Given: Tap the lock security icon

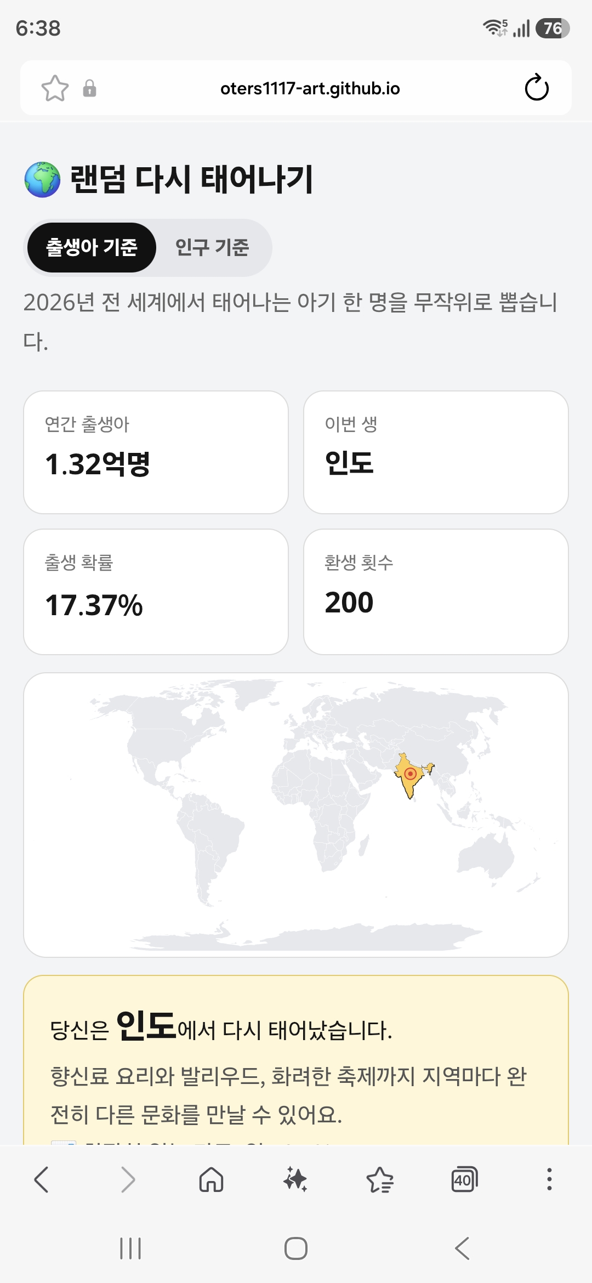Looking at the screenshot, I should pyautogui.click(x=89, y=88).
